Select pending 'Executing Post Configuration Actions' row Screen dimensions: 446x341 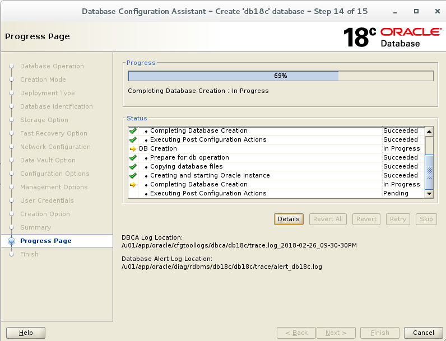pyautogui.click(x=276, y=193)
